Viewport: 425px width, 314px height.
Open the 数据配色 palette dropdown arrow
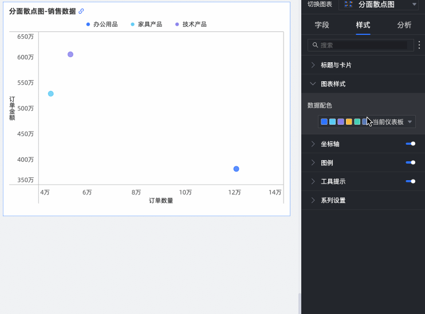tap(410, 122)
